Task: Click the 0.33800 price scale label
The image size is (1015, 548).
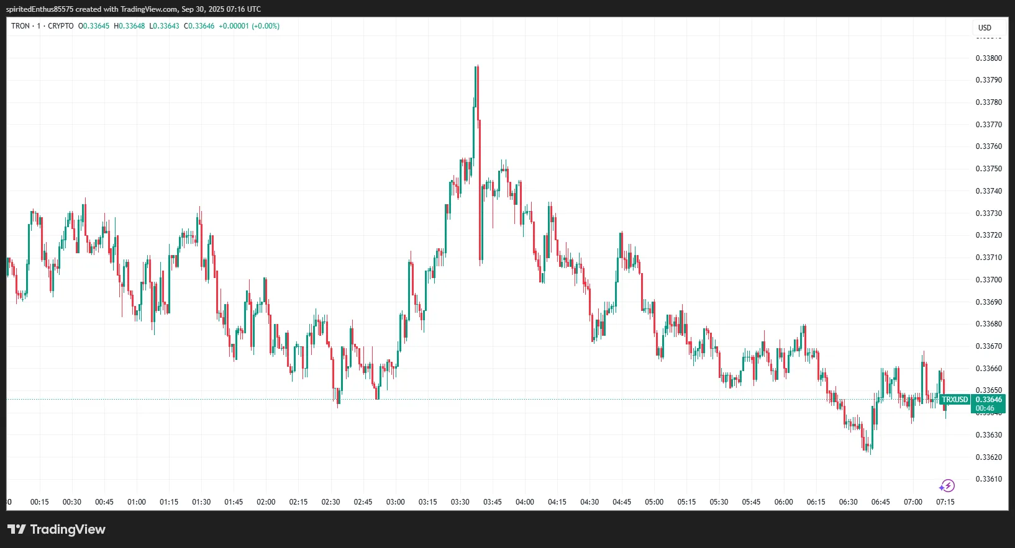Action: (x=988, y=58)
